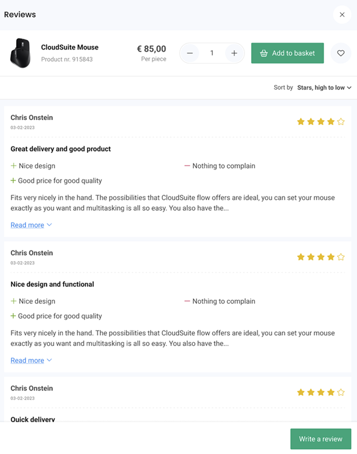Click the Sort by chevron arrow
This screenshot has width=357, height=454.
coord(349,88)
